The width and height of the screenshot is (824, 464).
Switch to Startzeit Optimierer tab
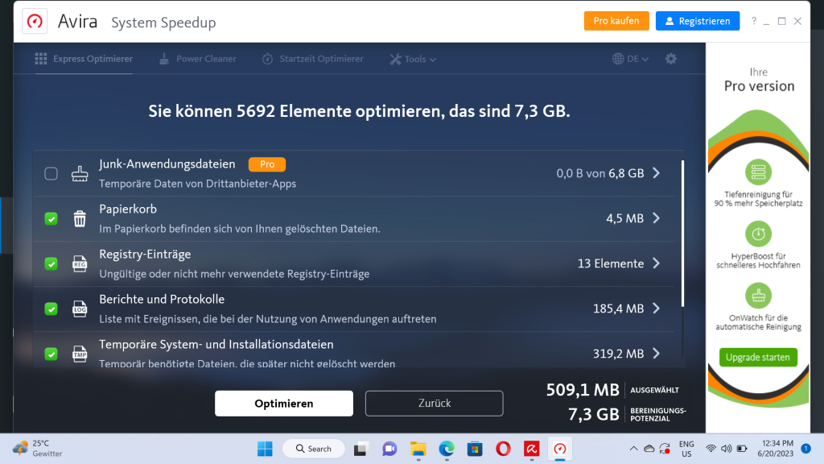(x=313, y=59)
